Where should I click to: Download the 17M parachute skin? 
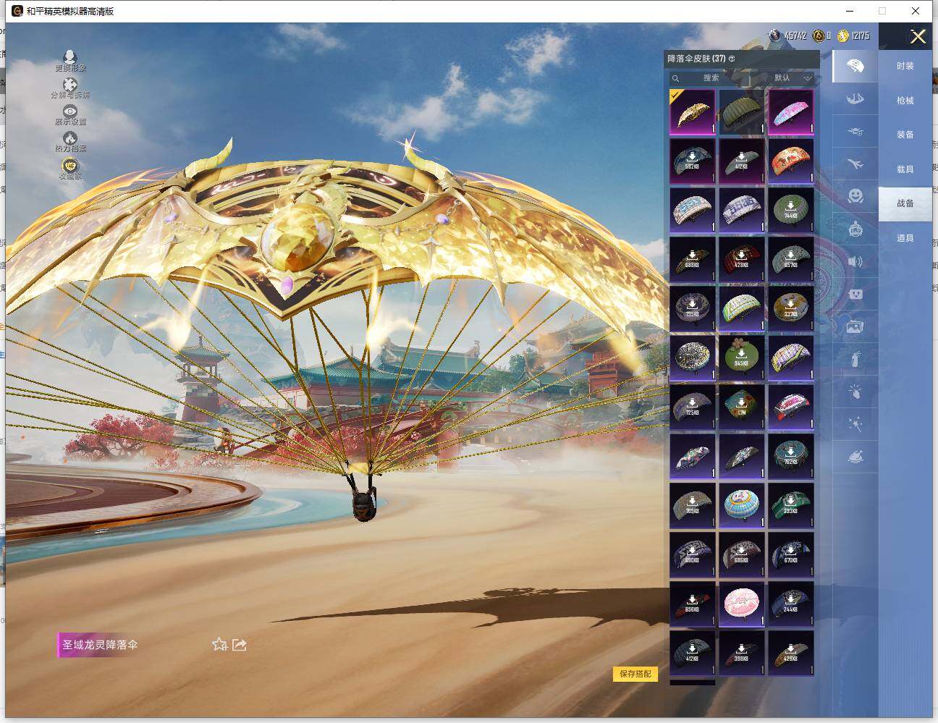pyautogui.click(x=742, y=407)
